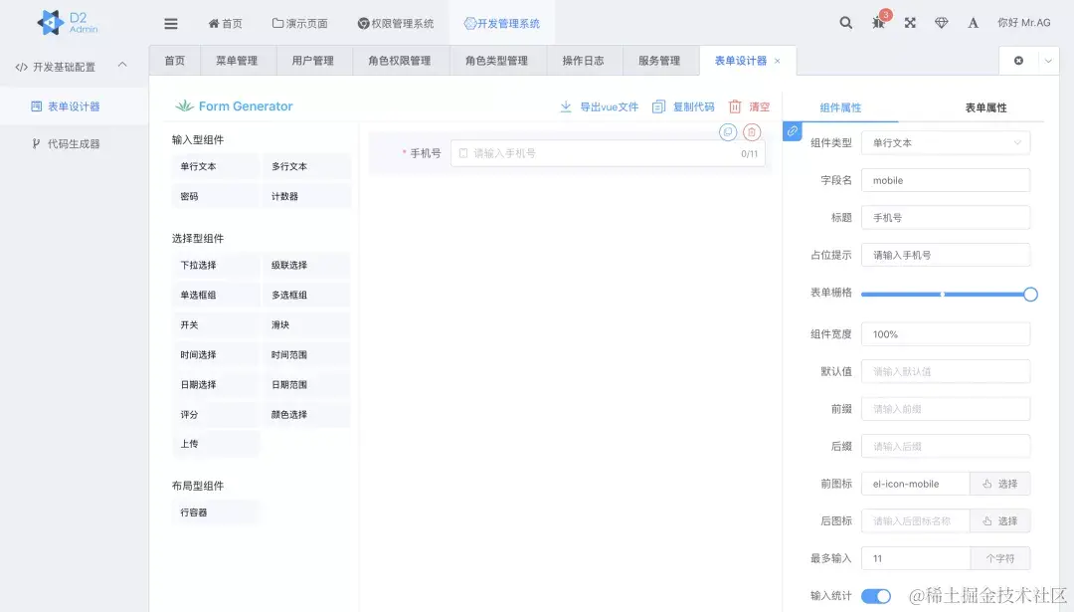
Task: Open the search icon in the header
Action: click(844, 22)
